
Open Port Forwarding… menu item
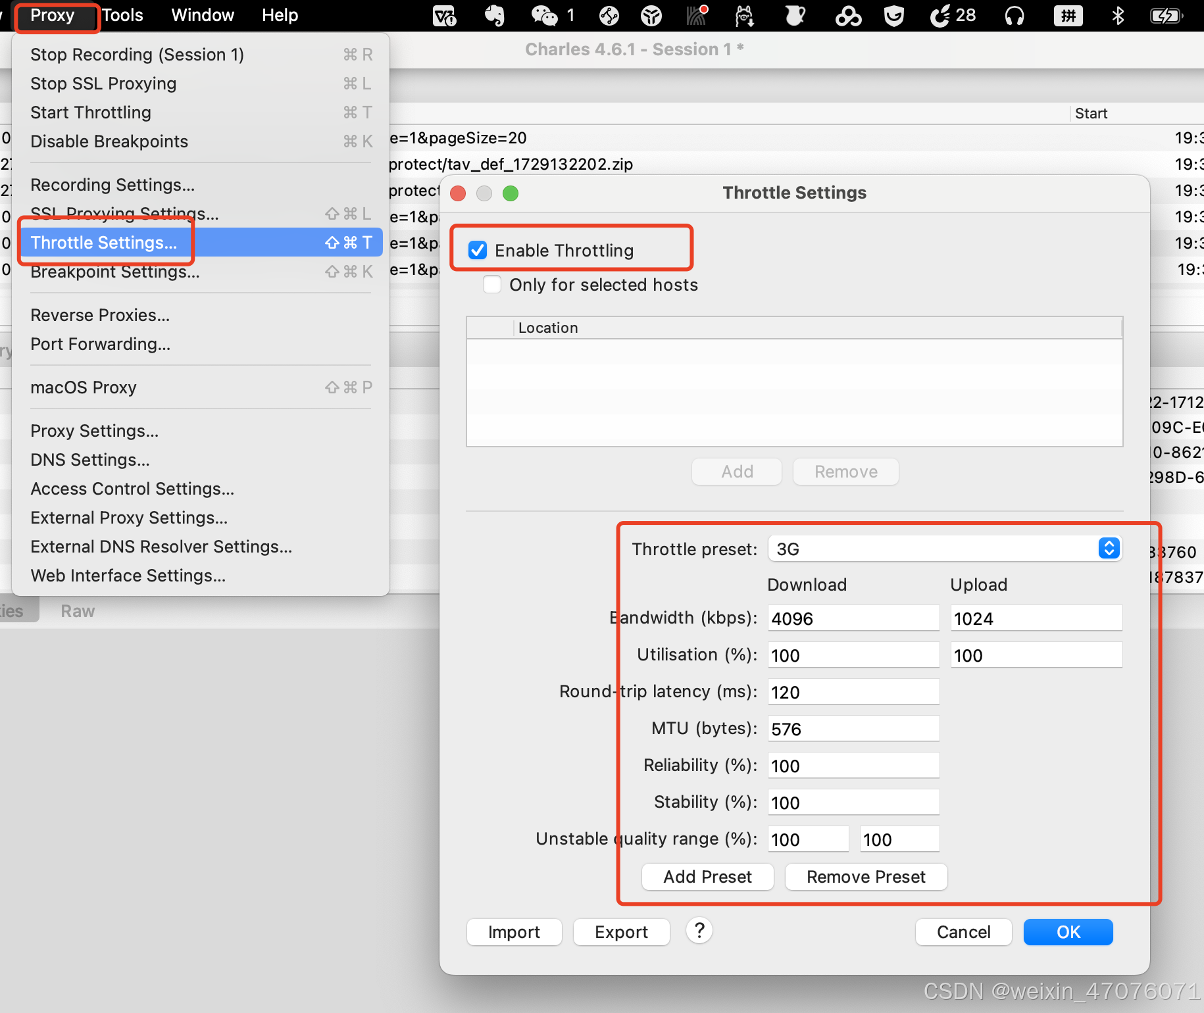(201, 344)
